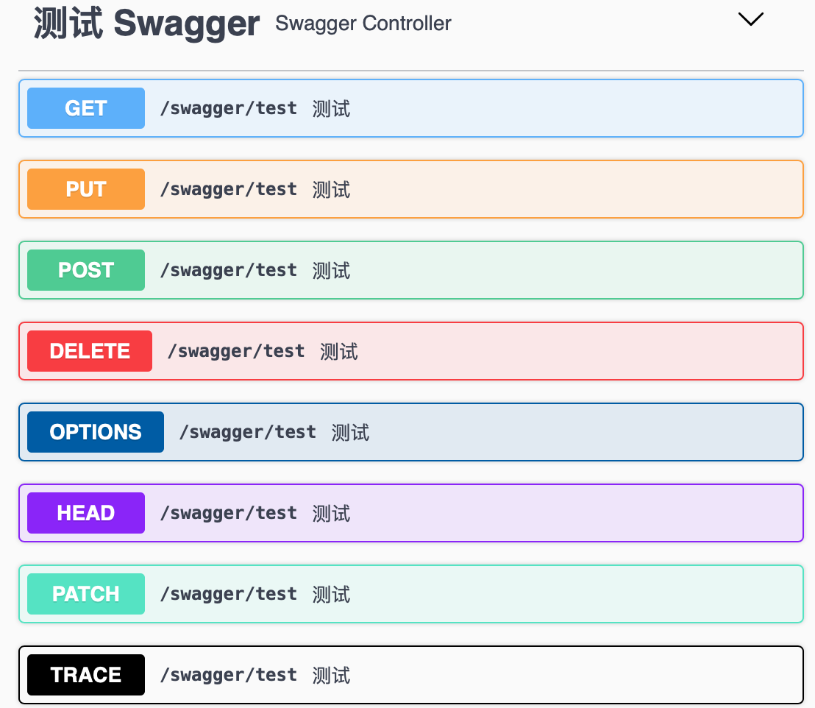Click the 测试 summary in the HEAD row
This screenshot has height=708, width=815.
click(x=331, y=513)
